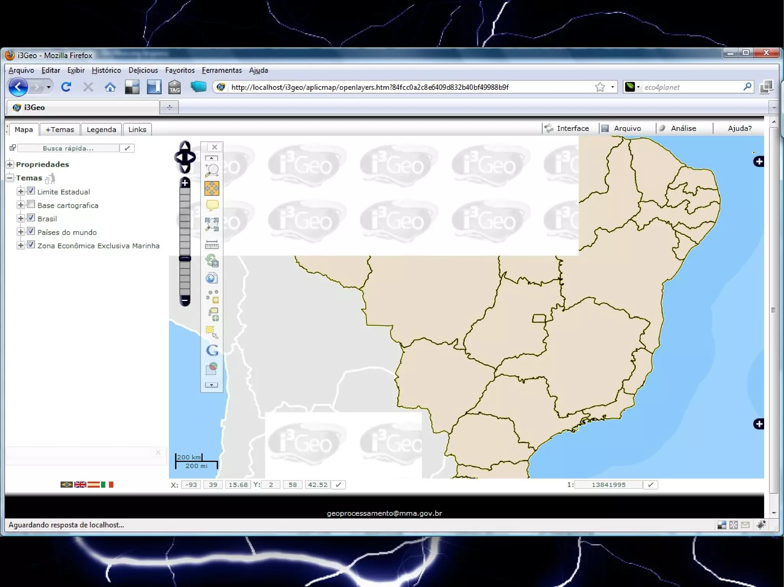Click the pie chart graph tool

click(x=212, y=368)
